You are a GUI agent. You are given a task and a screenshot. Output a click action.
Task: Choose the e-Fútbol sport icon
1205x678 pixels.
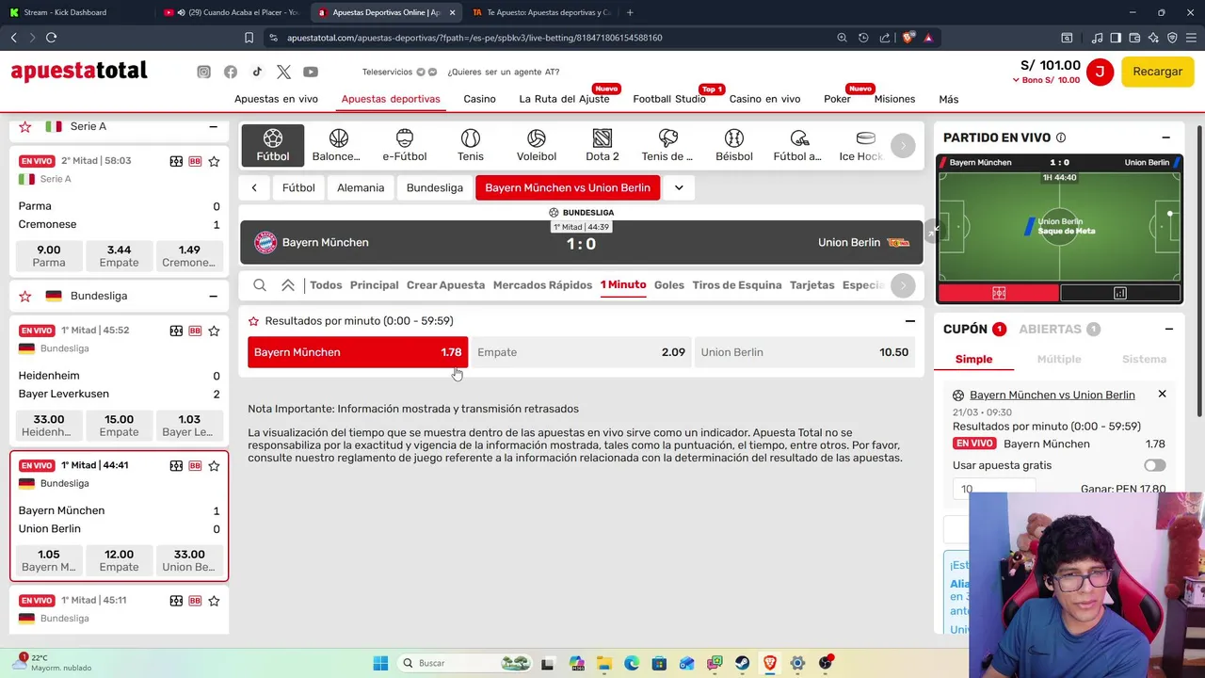[x=405, y=145]
